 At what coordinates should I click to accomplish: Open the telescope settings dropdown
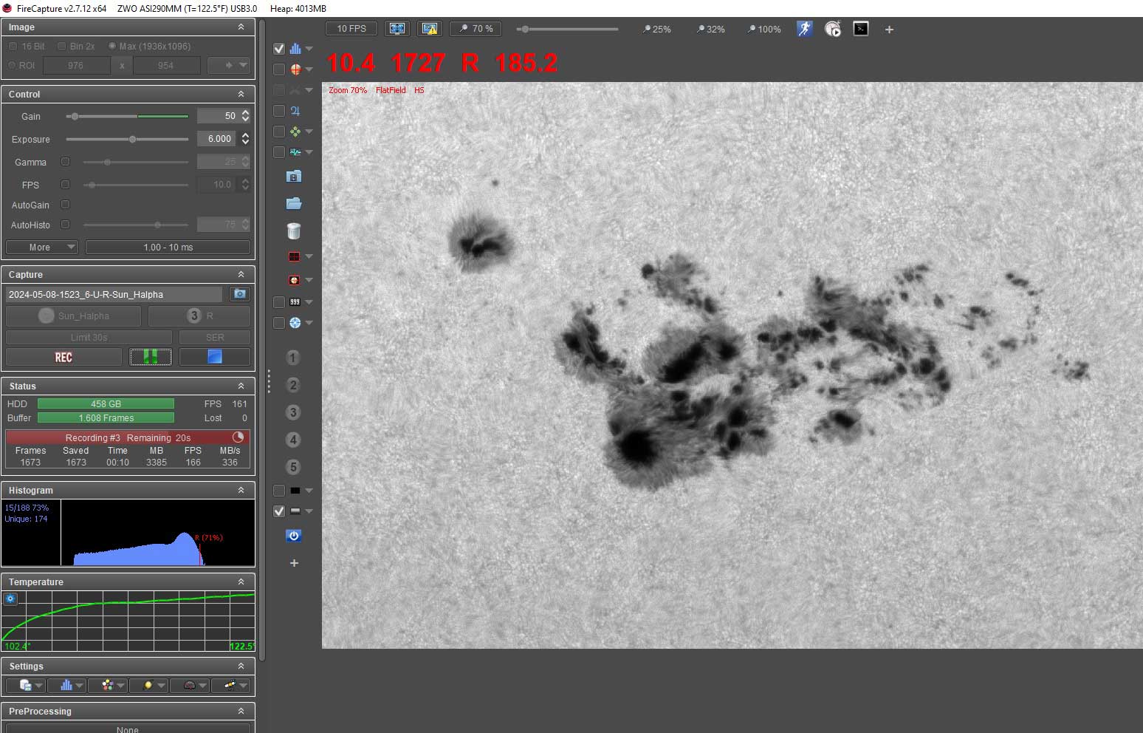pyautogui.click(x=231, y=686)
